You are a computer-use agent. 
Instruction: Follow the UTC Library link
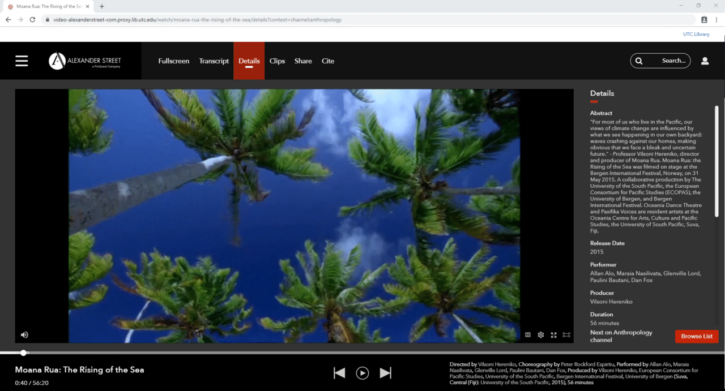696,34
